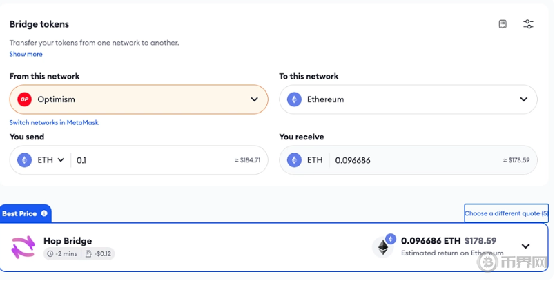Open bridge settings sliders icon
Screen dimensions: 555x281
pos(528,24)
